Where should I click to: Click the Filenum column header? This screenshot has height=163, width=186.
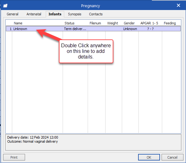tap(95, 23)
